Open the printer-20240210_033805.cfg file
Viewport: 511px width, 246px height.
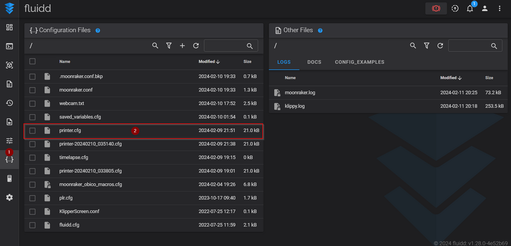click(x=144, y=171)
